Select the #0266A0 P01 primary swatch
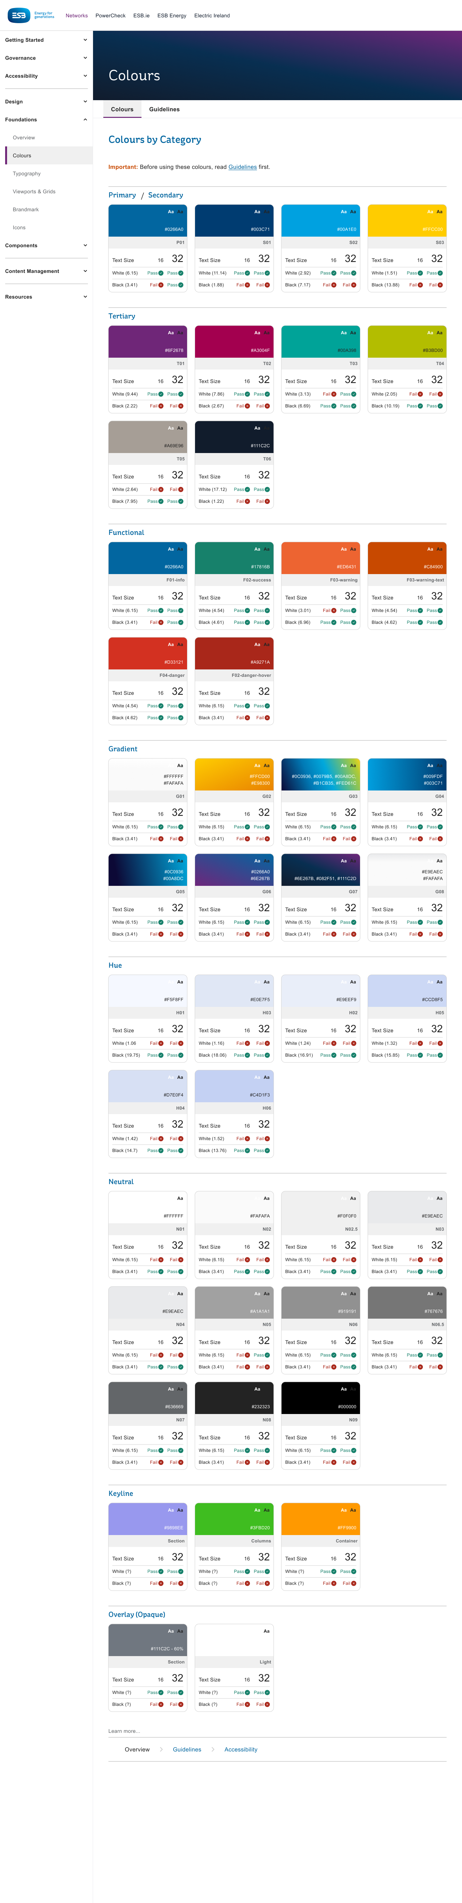Image resolution: width=462 pixels, height=1903 pixels. [x=148, y=221]
